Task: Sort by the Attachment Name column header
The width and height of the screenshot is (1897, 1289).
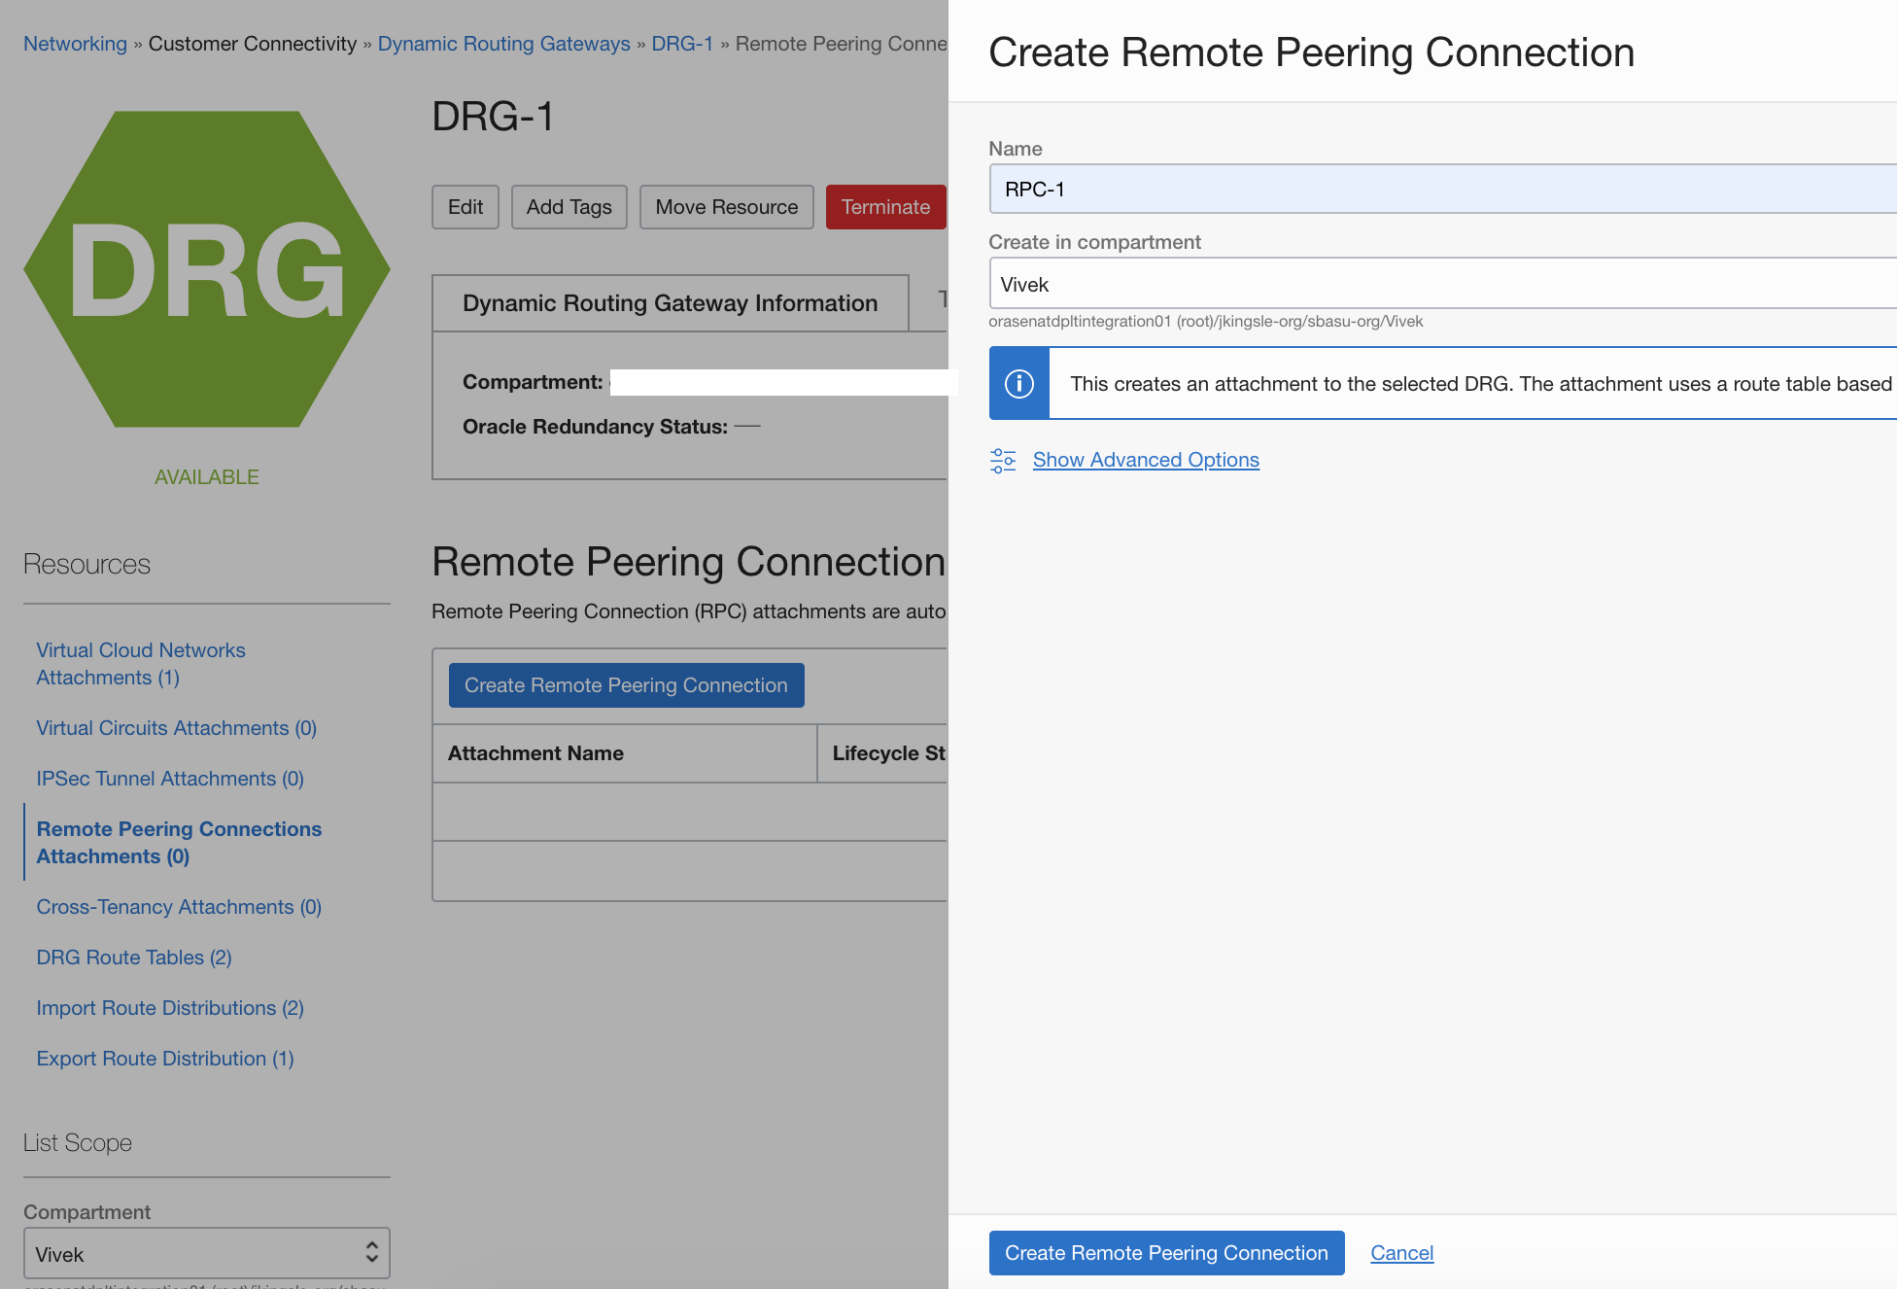Action: [x=535, y=752]
